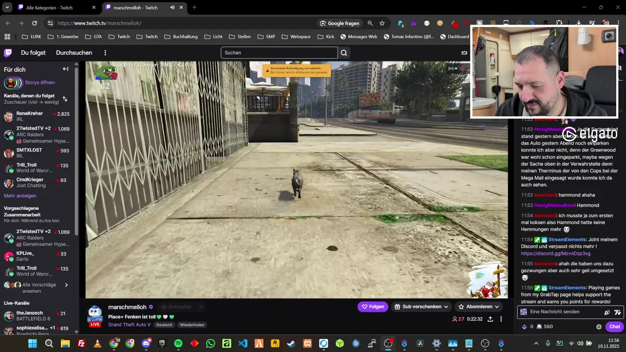Open Chrome extensions puzzle icon

[559, 23]
